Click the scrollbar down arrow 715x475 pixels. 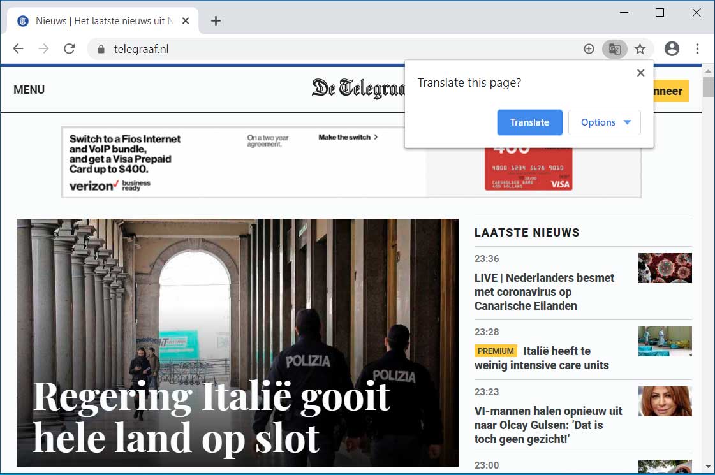[708, 466]
